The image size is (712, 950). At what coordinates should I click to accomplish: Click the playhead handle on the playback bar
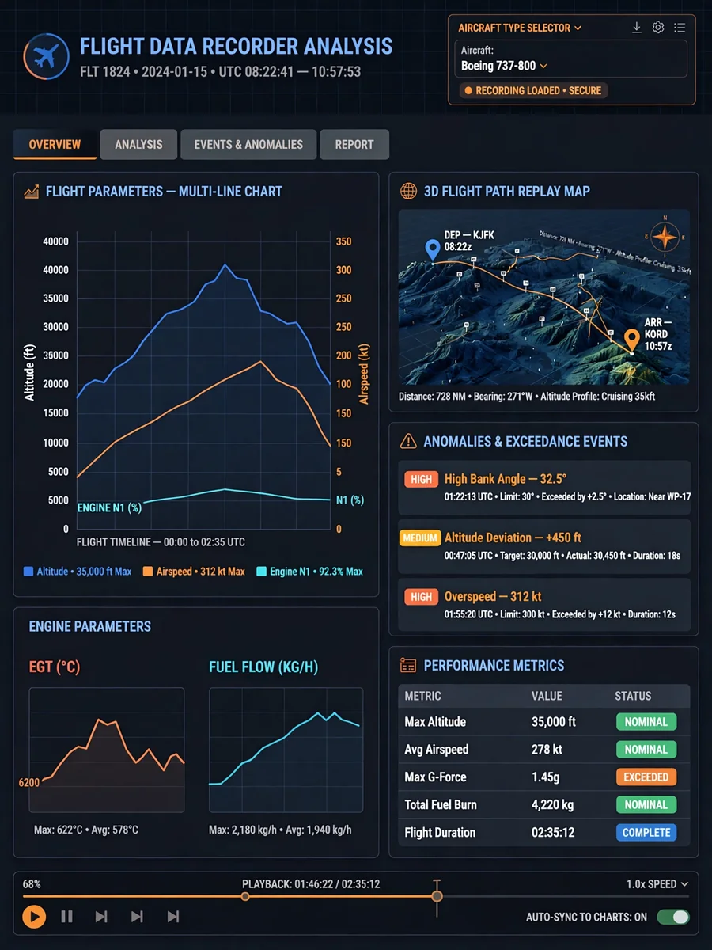(437, 896)
